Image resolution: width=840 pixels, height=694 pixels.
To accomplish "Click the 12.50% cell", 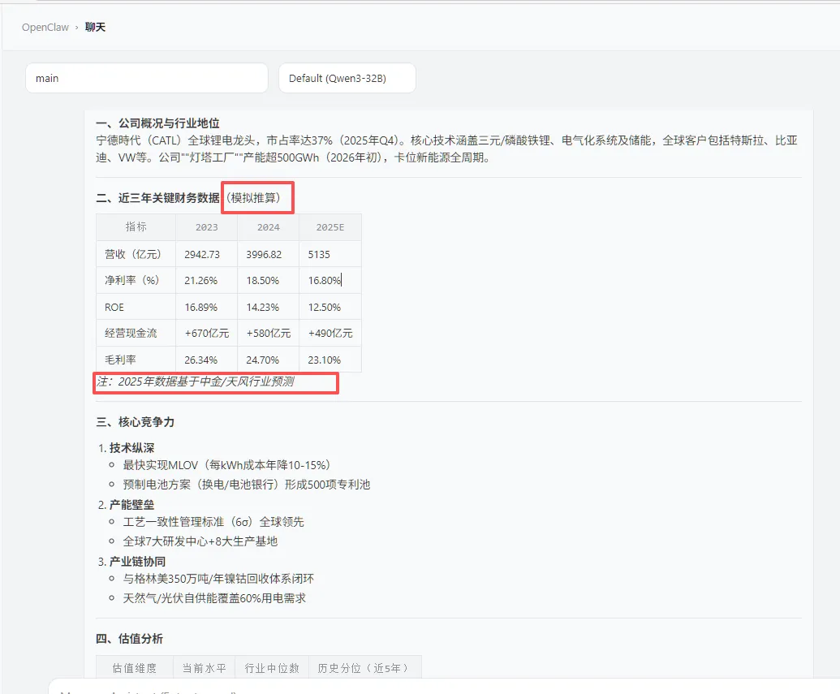I will click(x=330, y=307).
